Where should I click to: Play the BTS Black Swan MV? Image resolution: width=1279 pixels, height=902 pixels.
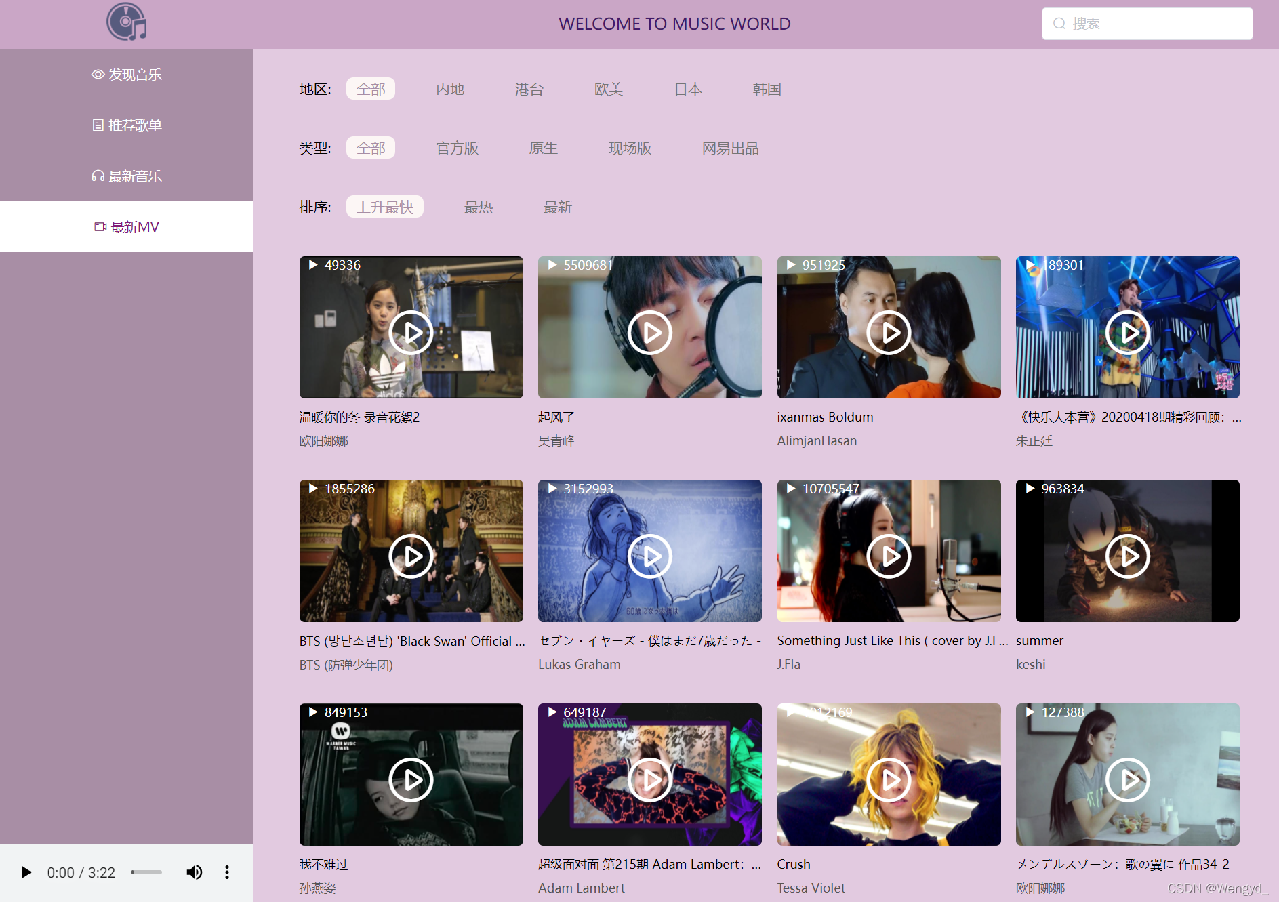click(x=411, y=556)
